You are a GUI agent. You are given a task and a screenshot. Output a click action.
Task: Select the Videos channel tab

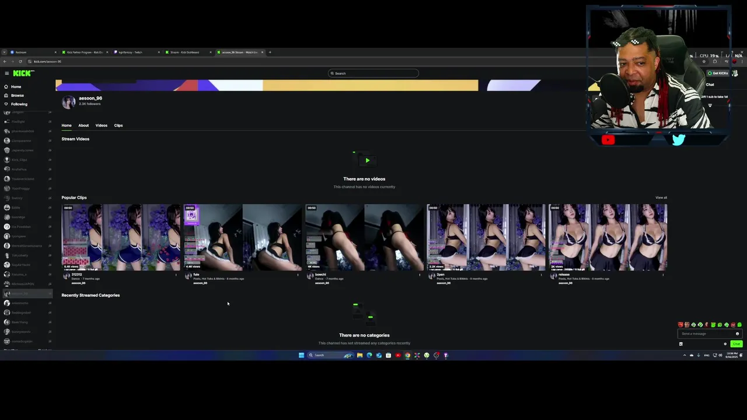pos(102,125)
